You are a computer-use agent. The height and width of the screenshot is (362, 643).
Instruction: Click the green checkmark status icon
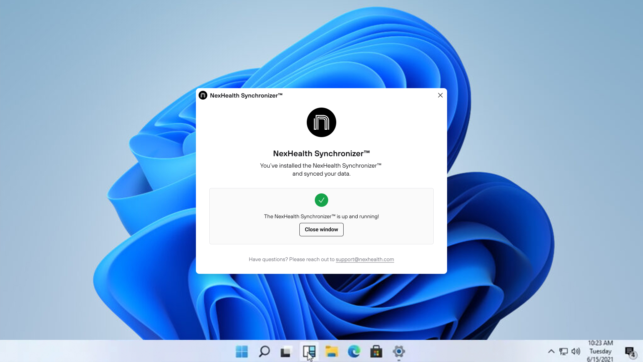[321, 200]
